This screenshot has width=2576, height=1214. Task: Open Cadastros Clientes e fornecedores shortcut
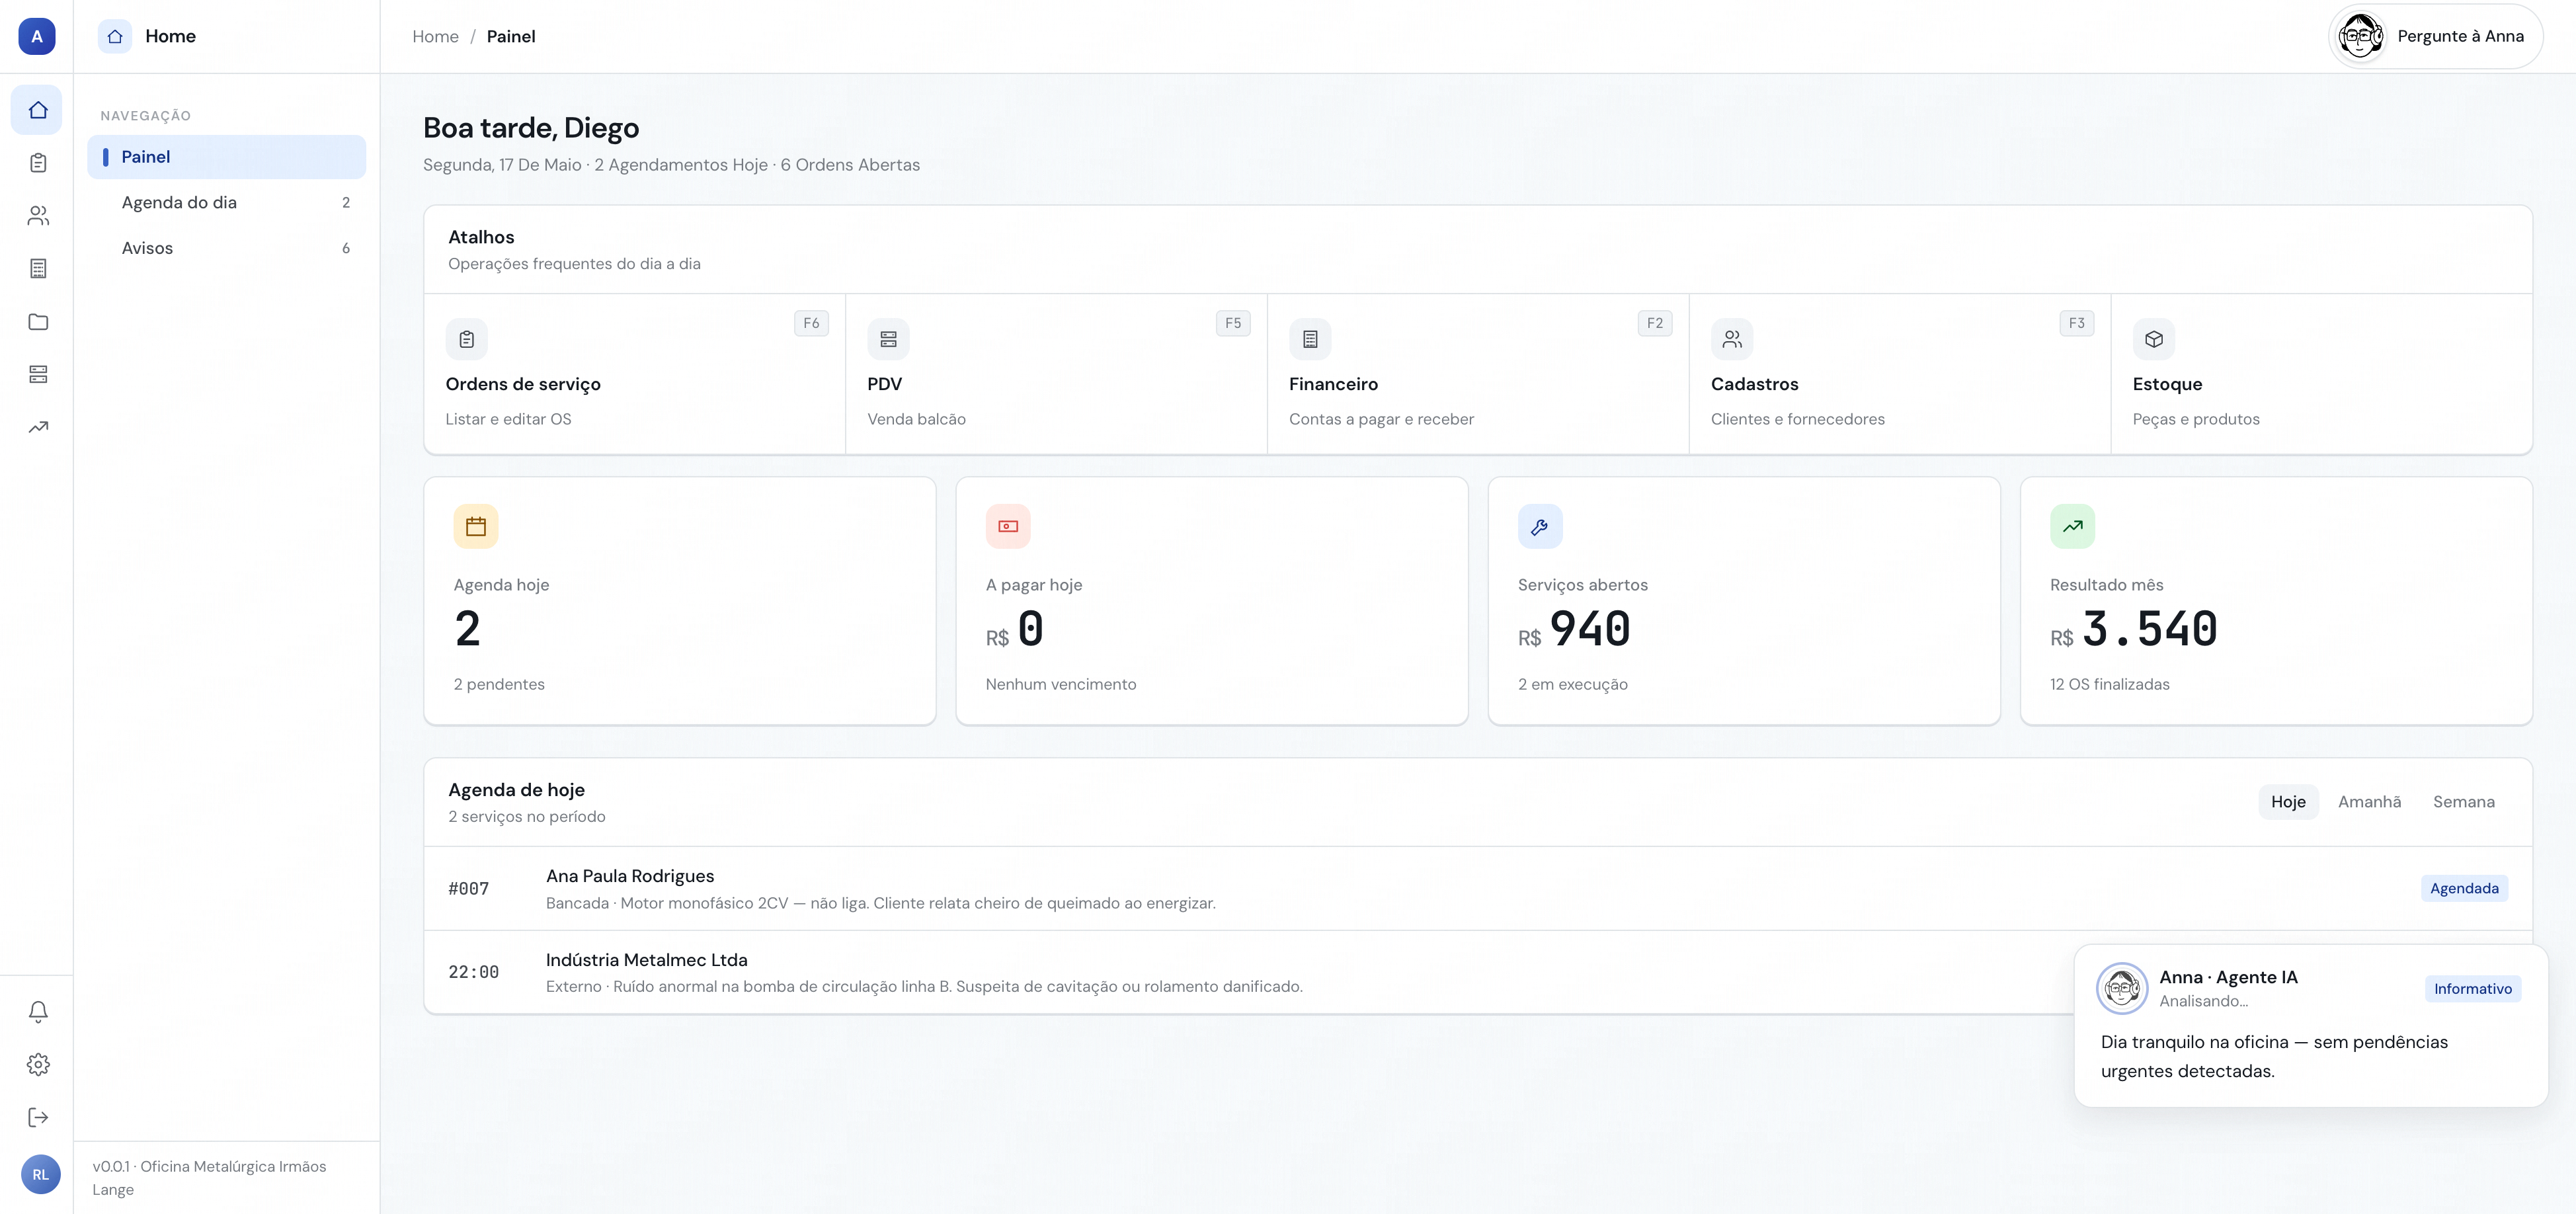coord(1900,375)
